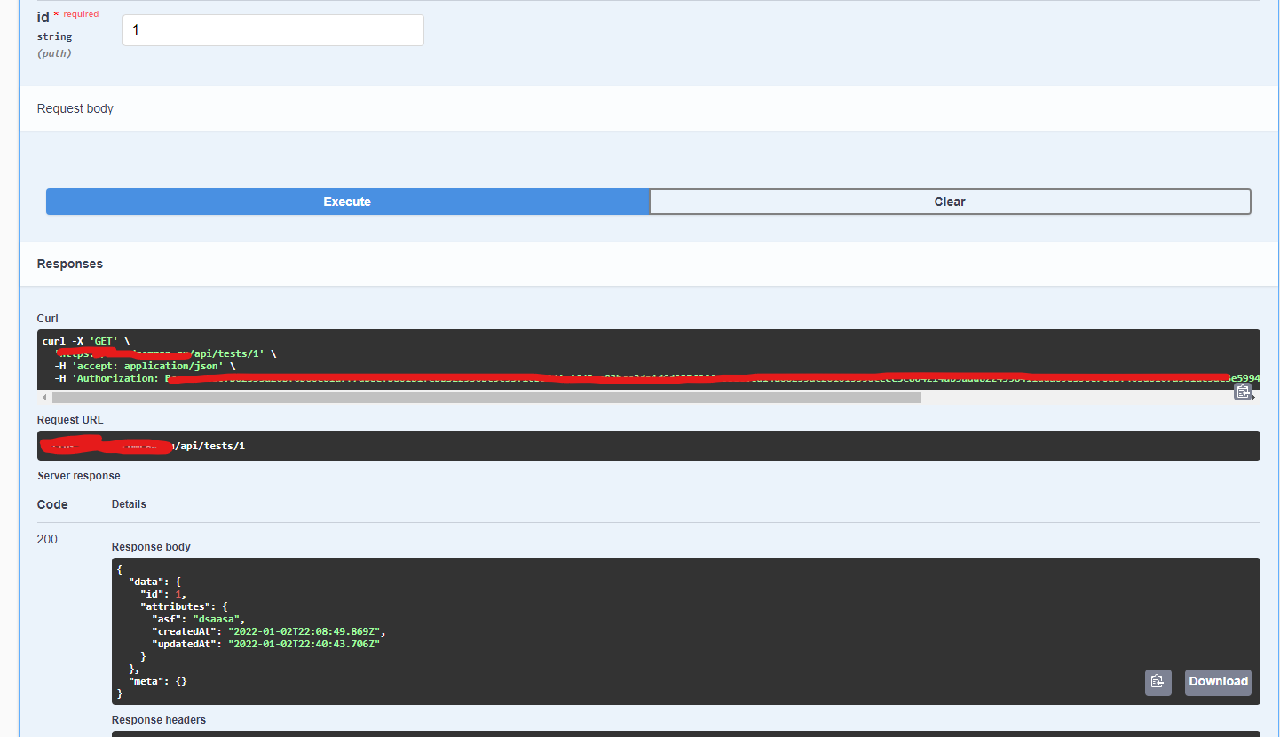Image resolution: width=1280 pixels, height=737 pixels.
Task: Select the id input field containing 1
Action: click(273, 29)
